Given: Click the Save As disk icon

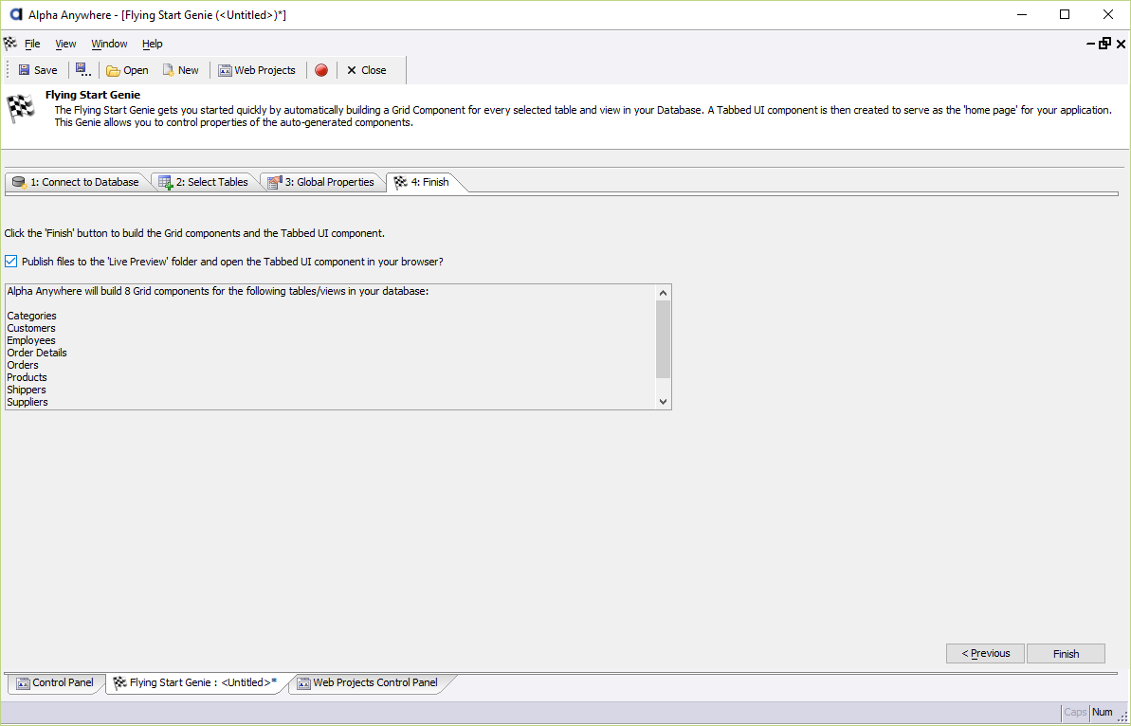Looking at the screenshot, I should 82,70.
